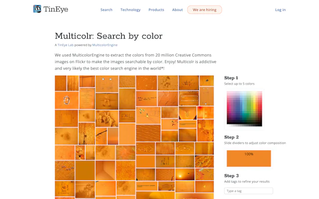Click the Step 1 heading

tap(231, 78)
